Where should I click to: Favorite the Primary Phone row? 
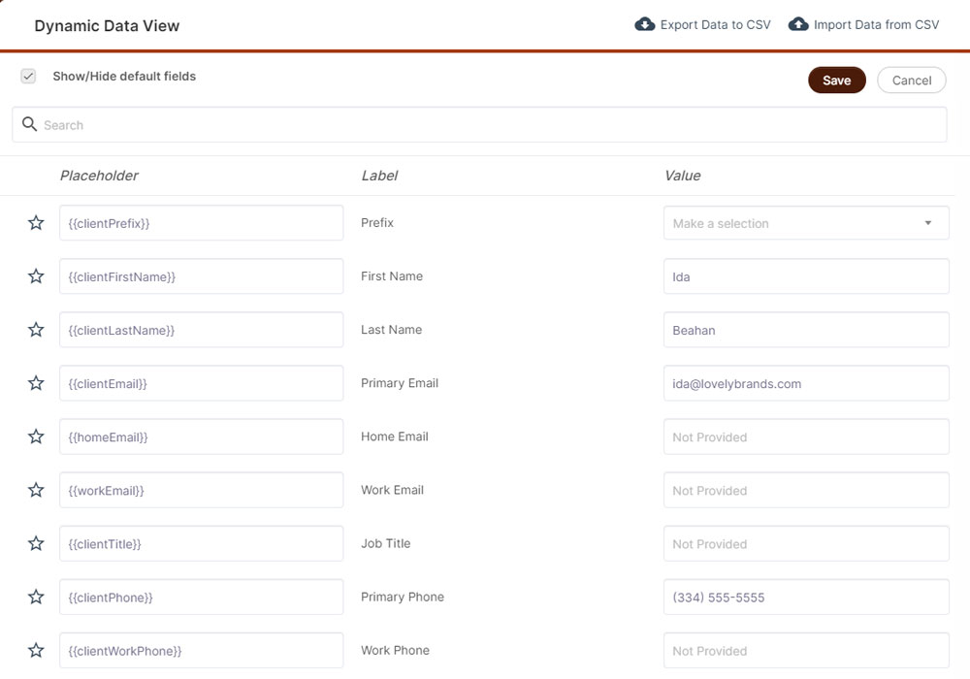[36, 597]
